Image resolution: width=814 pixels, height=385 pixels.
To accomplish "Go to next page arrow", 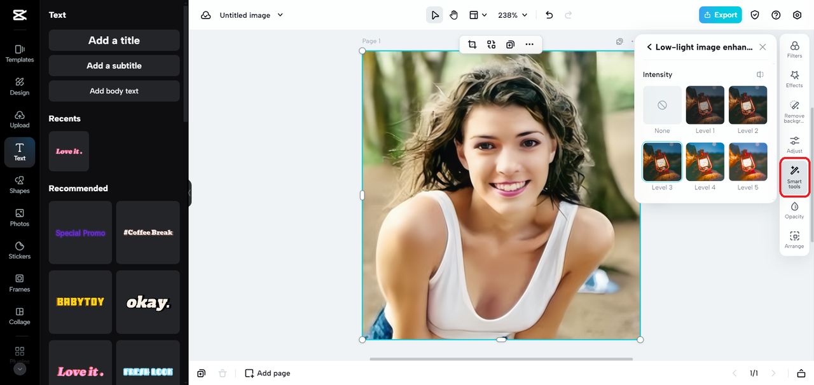I will pyautogui.click(x=773, y=373).
